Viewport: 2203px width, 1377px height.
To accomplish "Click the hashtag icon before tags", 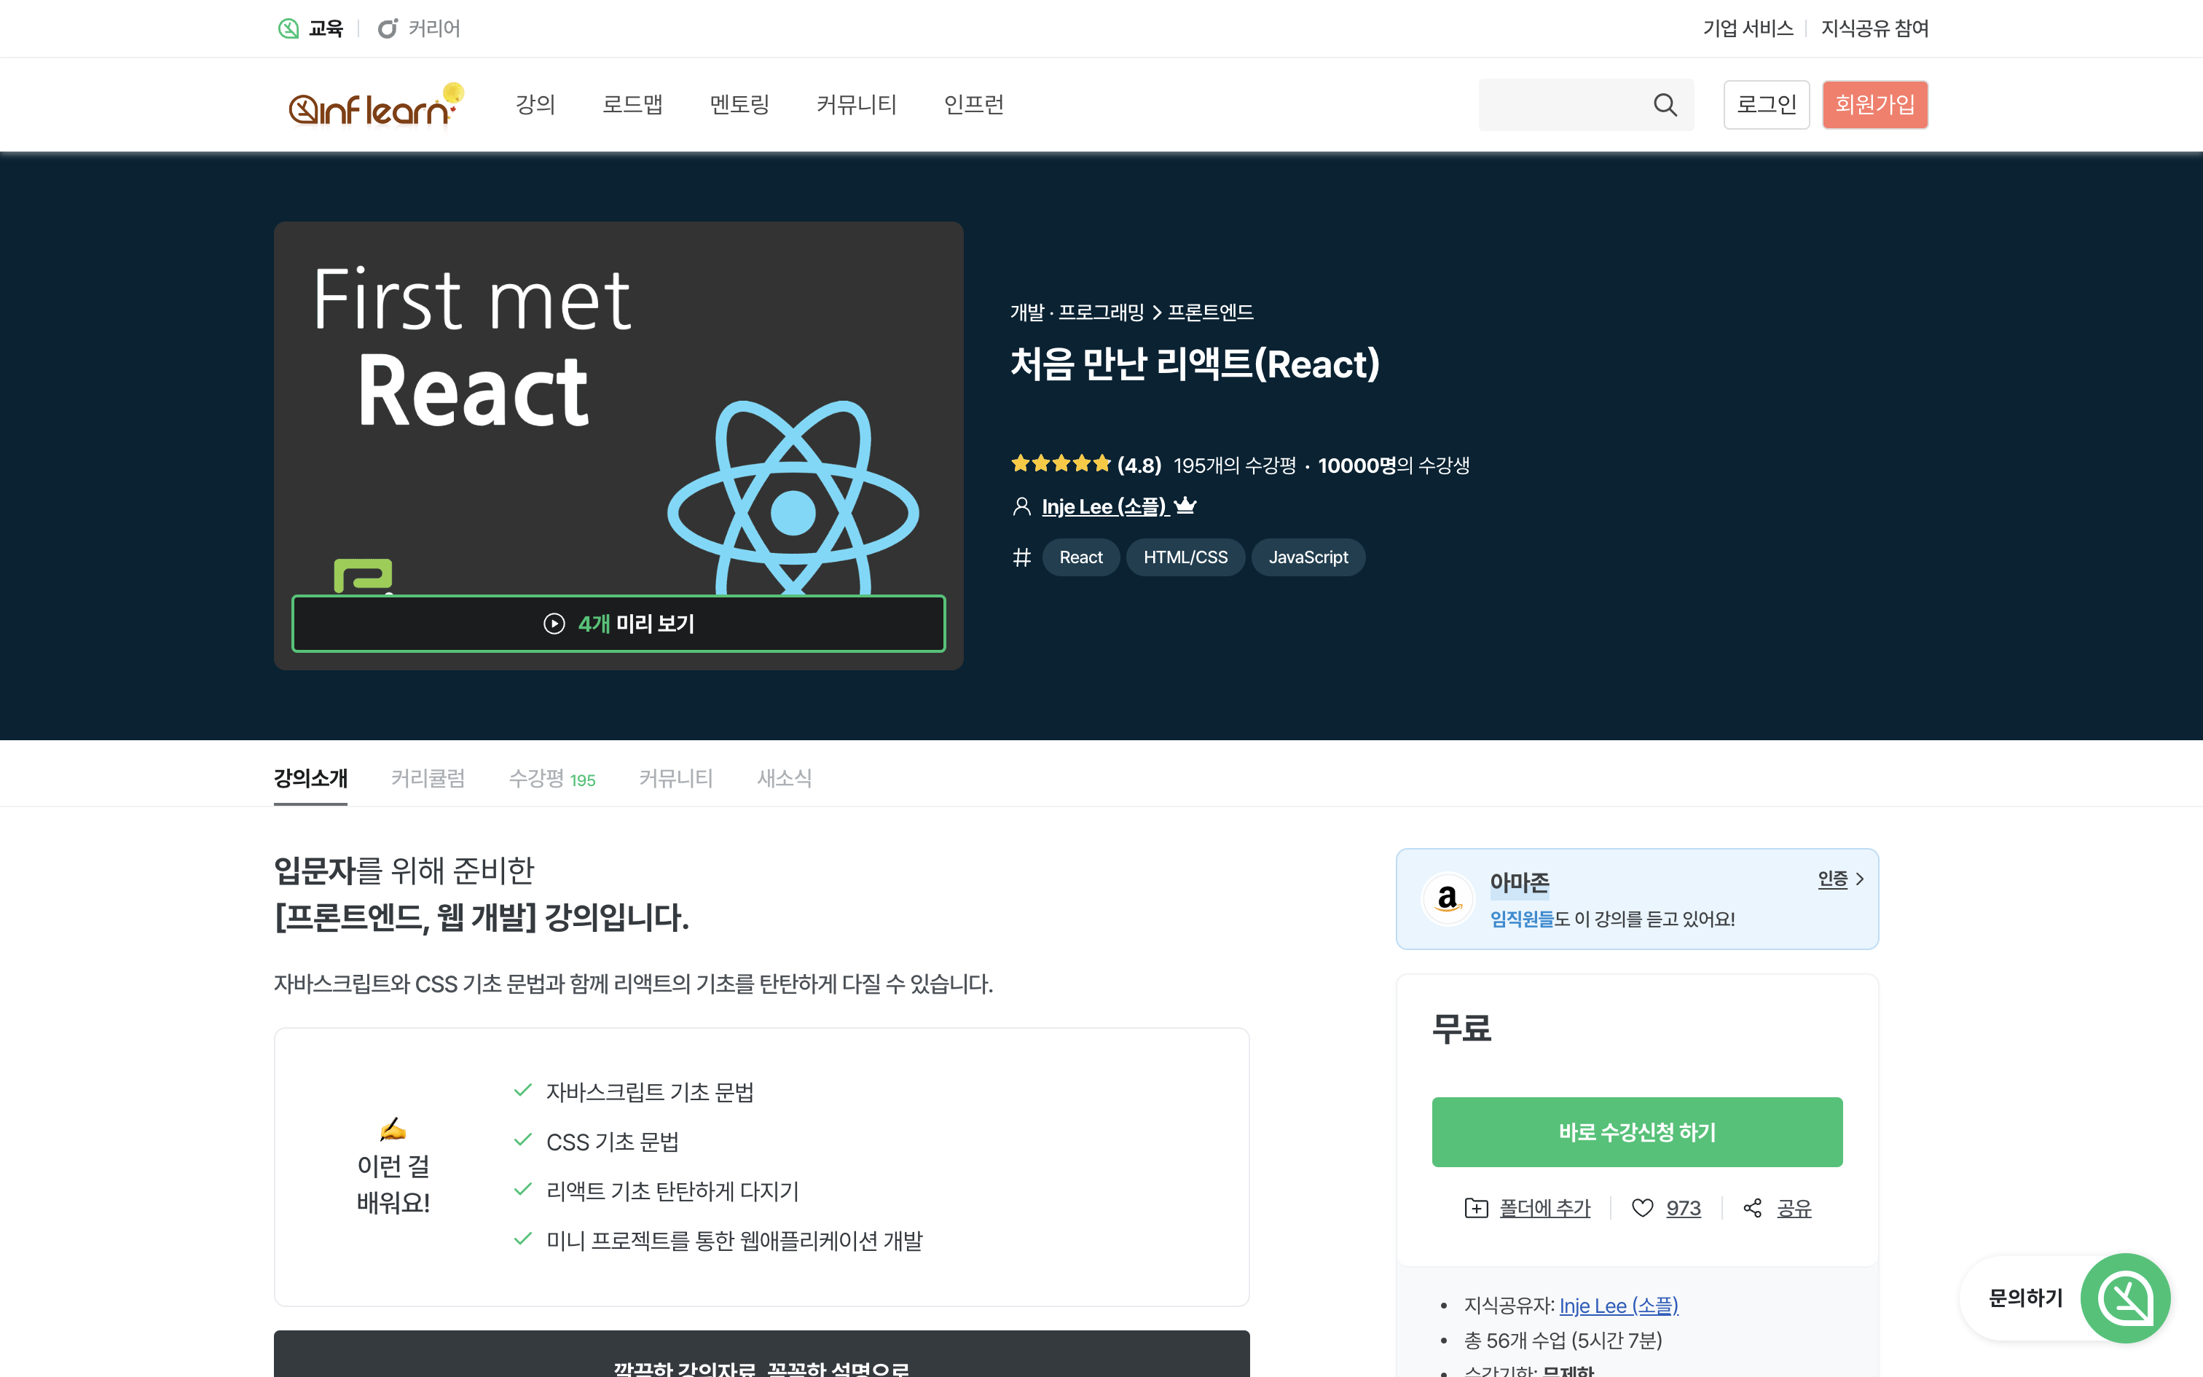I will pos(1021,557).
